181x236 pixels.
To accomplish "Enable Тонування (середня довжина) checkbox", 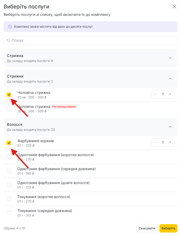I will pos(9,213).
